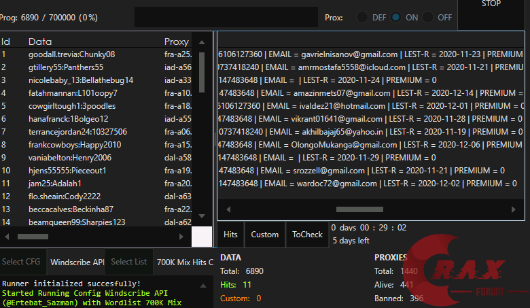Open the ToCheck tab
The height and width of the screenshot is (308, 530).
(307, 235)
